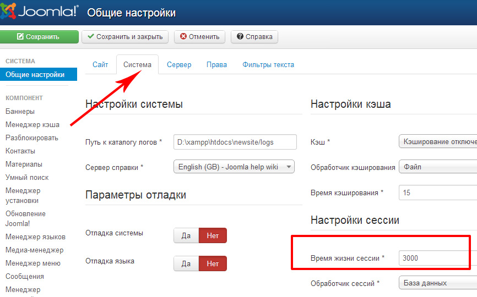Go to Медиа-менеджер in sidebar
Image resolution: width=477 pixels, height=297 pixels.
34,250
